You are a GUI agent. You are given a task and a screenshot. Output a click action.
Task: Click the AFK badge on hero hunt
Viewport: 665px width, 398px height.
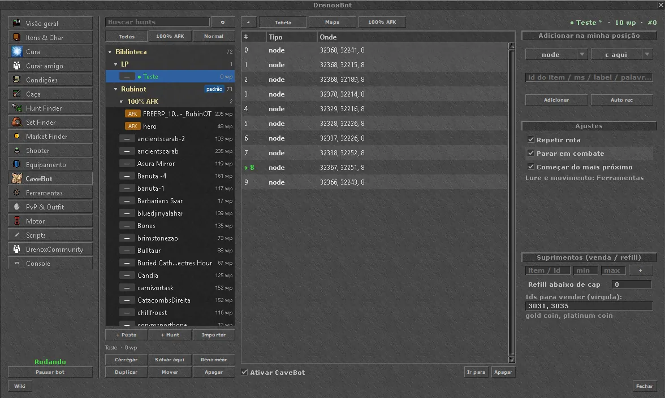132,126
